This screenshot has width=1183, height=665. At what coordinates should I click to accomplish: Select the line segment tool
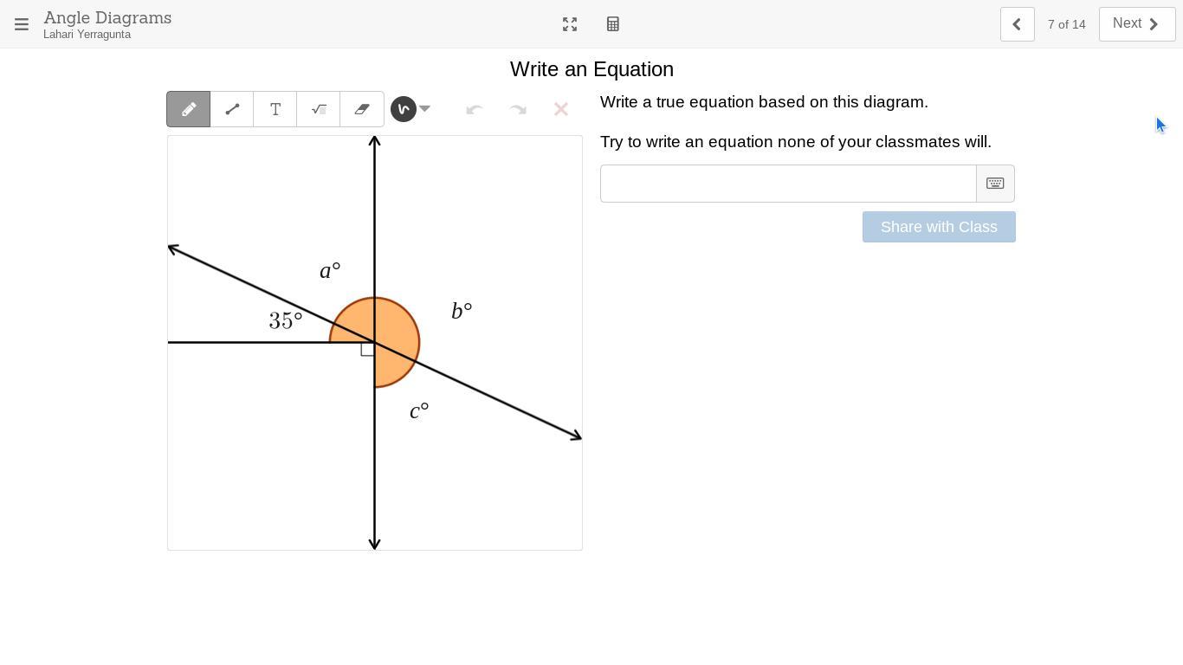[x=232, y=109]
